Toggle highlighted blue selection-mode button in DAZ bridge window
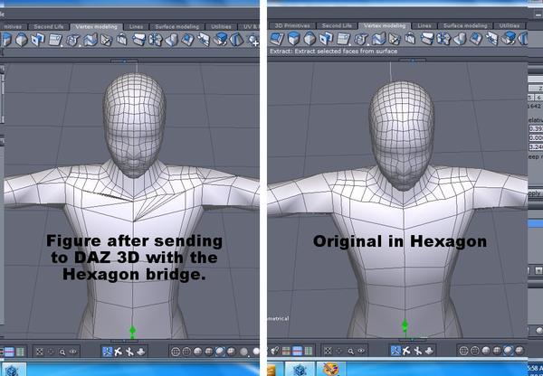Screen dimensions: 543x376 coord(107,352)
